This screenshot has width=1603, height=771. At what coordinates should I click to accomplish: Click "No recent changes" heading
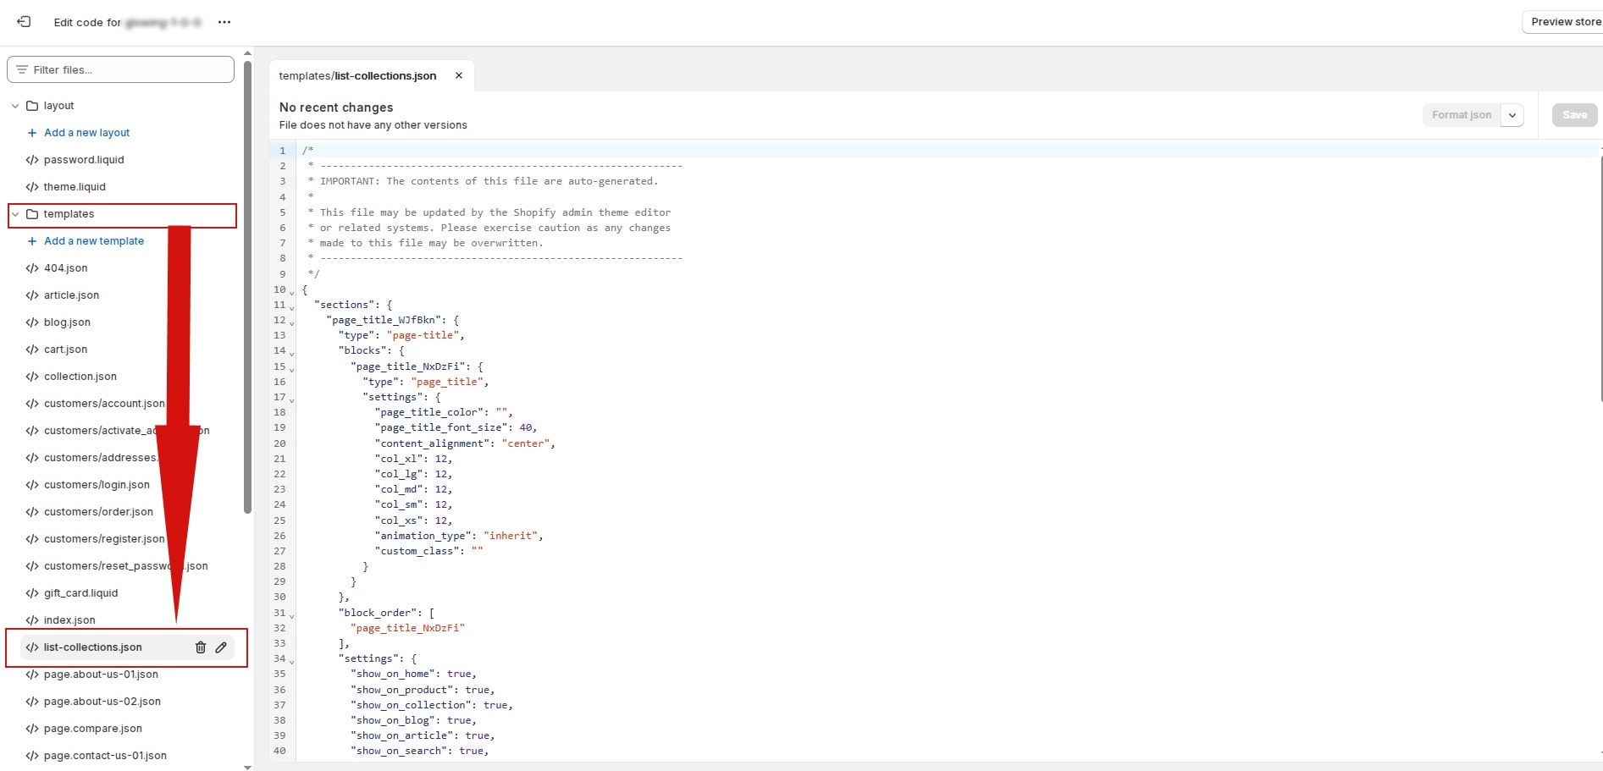[x=336, y=107]
